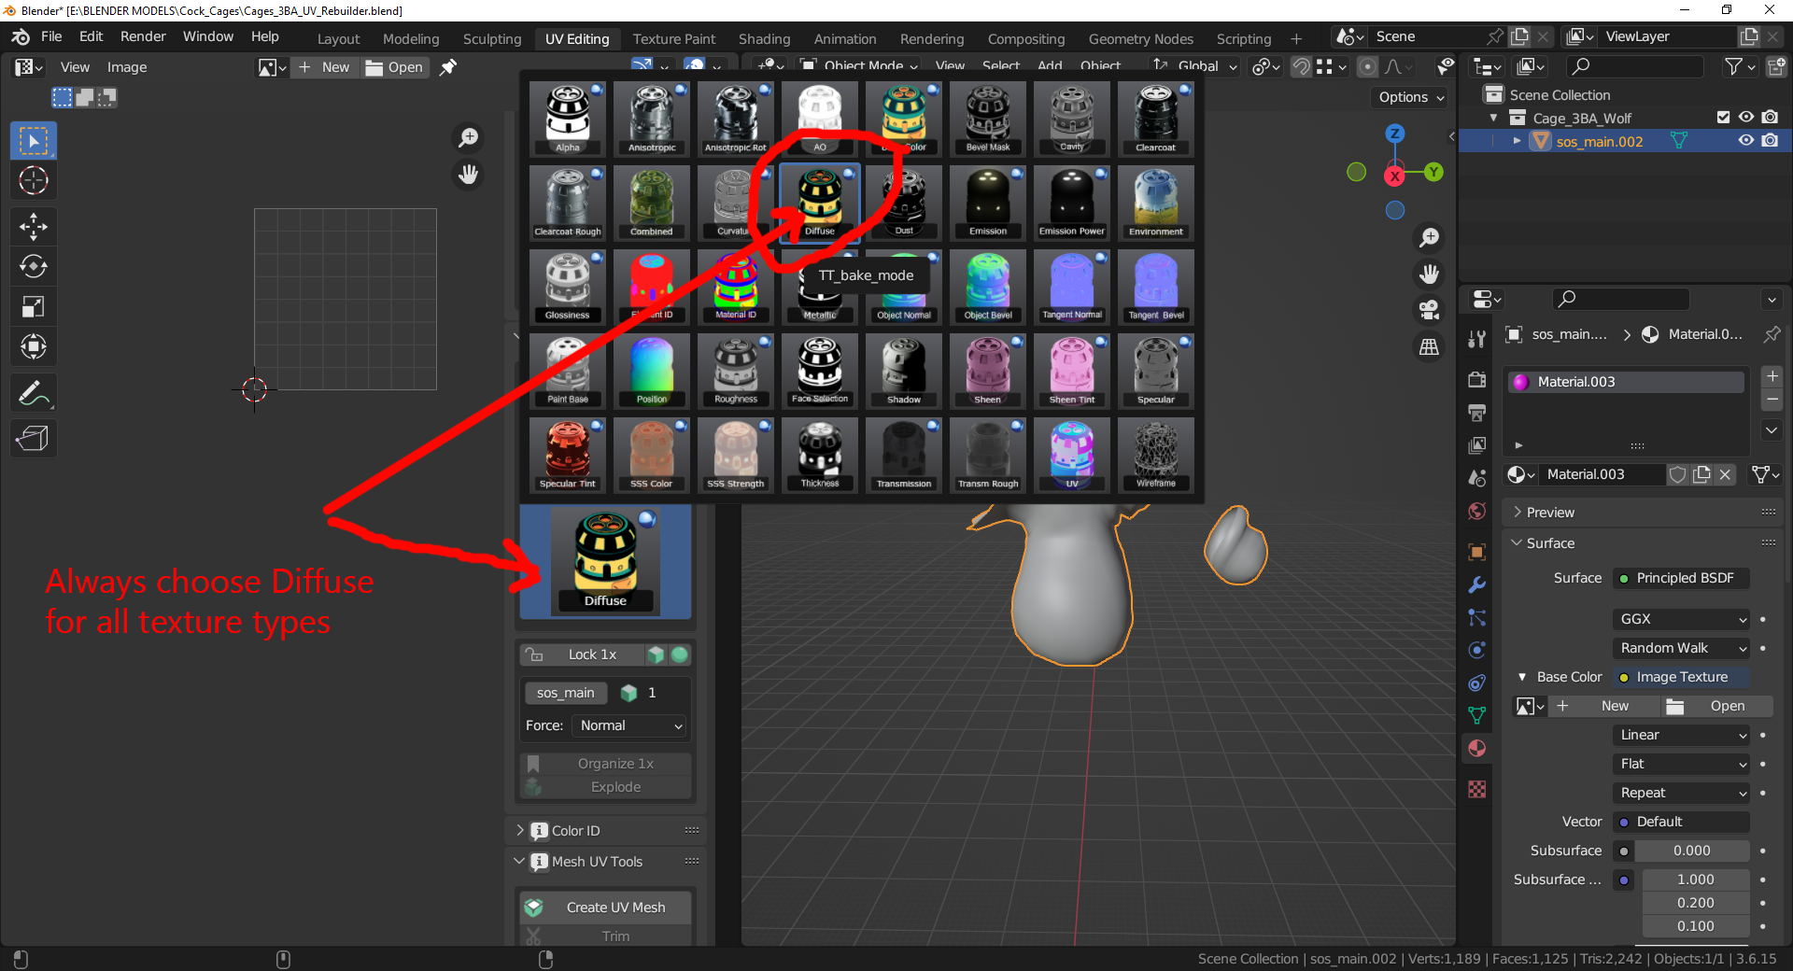Click the New image button in UV editor
This screenshot has width=1793, height=971.
pyautogui.click(x=325, y=67)
